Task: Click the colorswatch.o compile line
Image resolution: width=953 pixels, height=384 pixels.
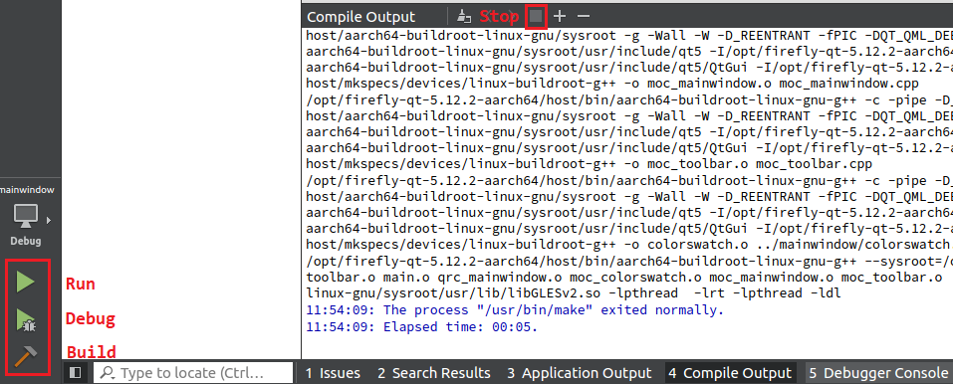Action: pos(629,245)
